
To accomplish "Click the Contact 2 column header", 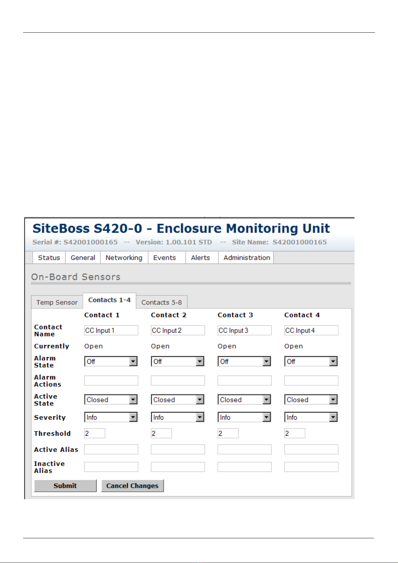I will click(x=169, y=315).
